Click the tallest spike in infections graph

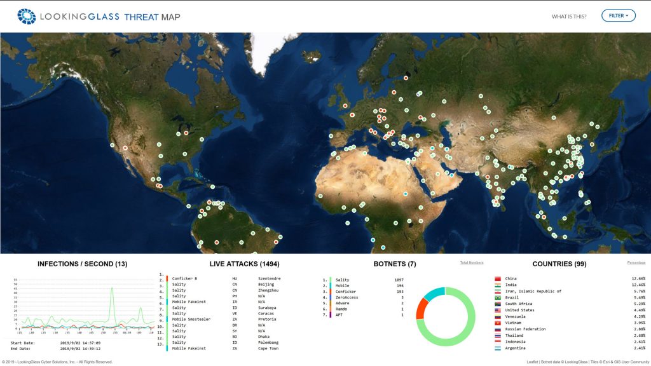[x=112, y=289]
